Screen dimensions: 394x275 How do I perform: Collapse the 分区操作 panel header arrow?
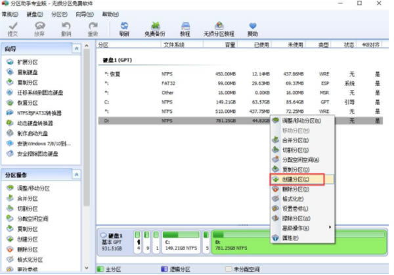point(76,175)
